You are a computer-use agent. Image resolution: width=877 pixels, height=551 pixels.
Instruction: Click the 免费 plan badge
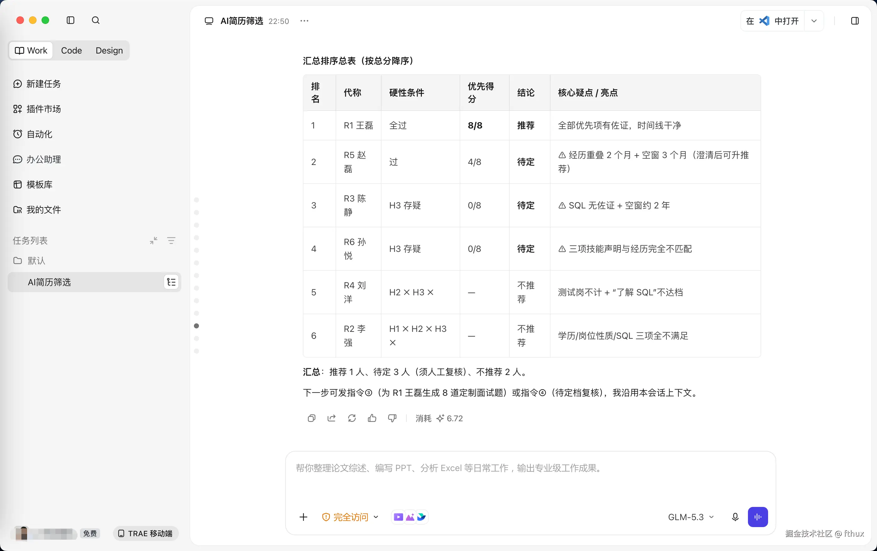pos(90,533)
